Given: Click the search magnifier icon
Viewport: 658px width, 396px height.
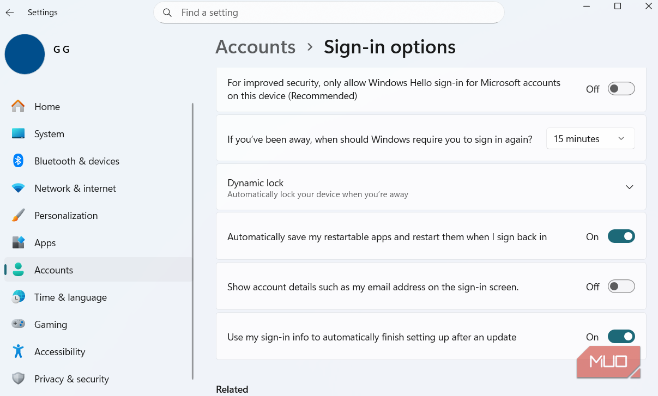Looking at the screenshot, I should 168,13.
